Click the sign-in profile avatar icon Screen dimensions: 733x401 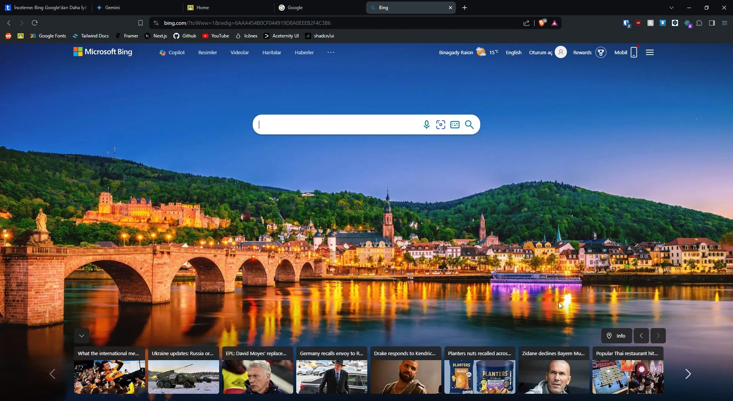point(561,52)
